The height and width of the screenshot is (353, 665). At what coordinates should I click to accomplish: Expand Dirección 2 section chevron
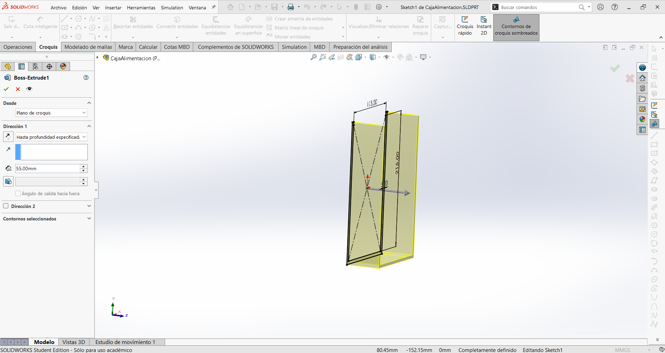89,206
